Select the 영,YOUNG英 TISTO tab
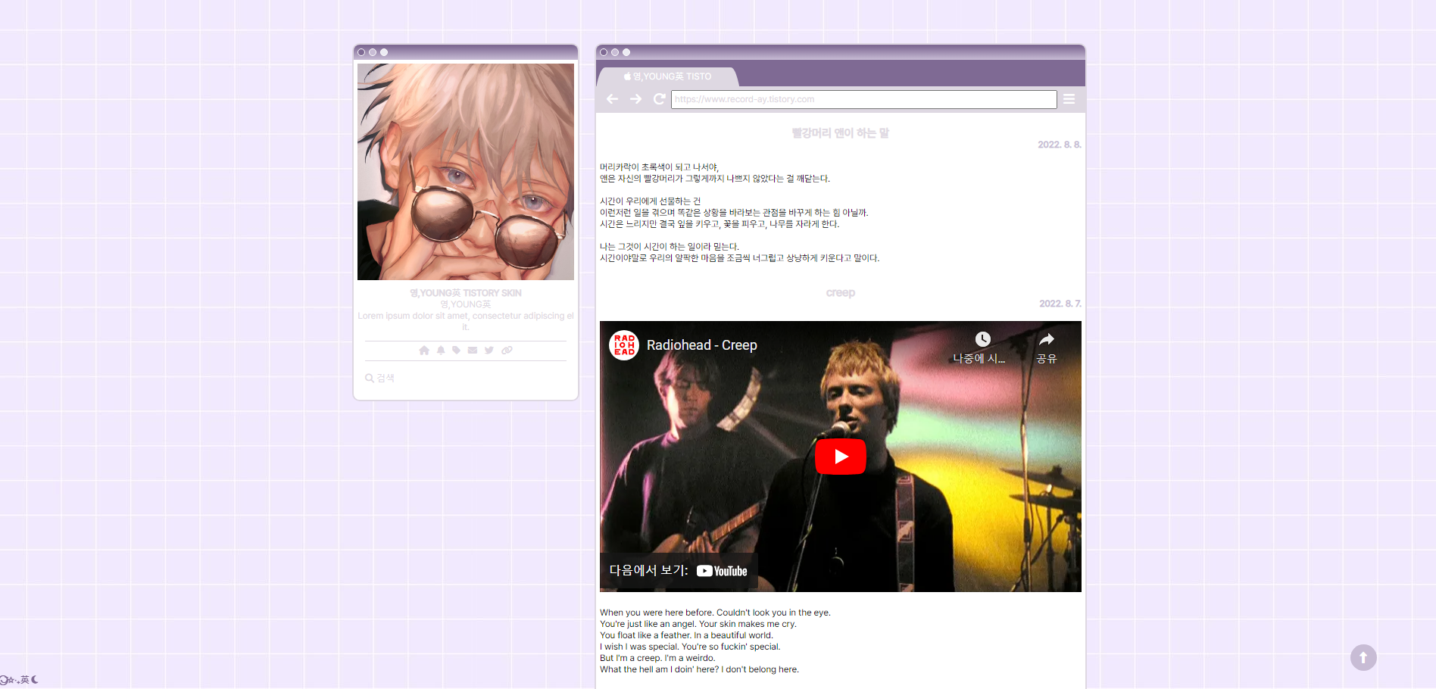The height and width of the screenshot is (689, 1436). [x=667, y=76]
